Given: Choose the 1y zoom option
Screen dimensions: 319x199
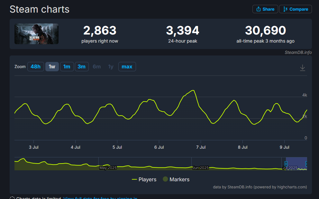Looking at the screenshot, I should [x=111, y=67].
